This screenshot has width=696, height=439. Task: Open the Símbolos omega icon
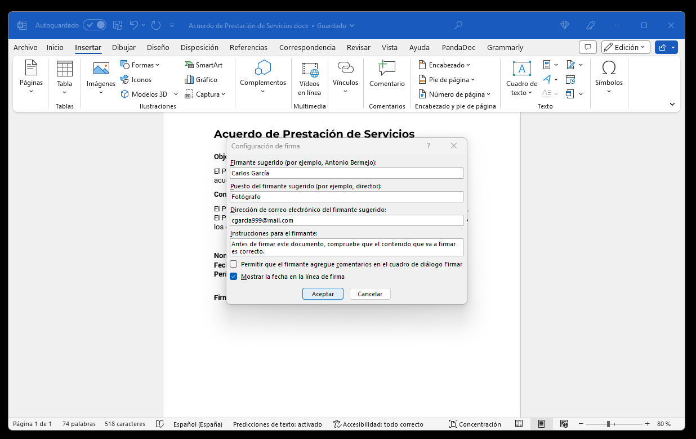[x=609, y=68]
